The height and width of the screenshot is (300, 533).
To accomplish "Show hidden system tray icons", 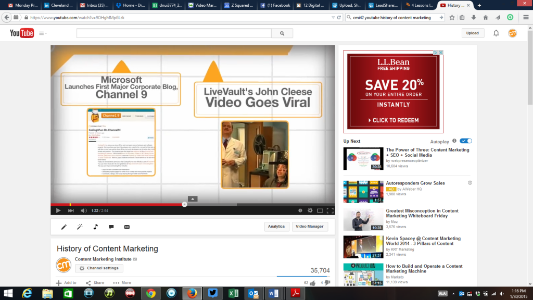I will click(x=453, y=294).
